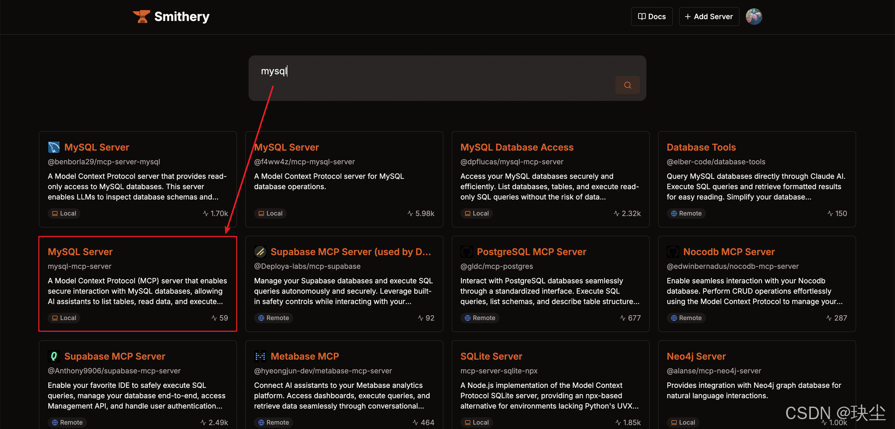Click the 1.70k usage count on benborla29 card

click(215, 213)
